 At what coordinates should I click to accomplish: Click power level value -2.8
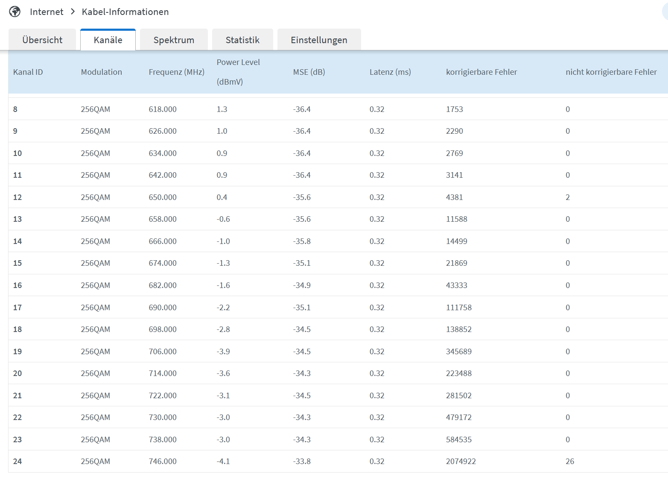[223, 329]
